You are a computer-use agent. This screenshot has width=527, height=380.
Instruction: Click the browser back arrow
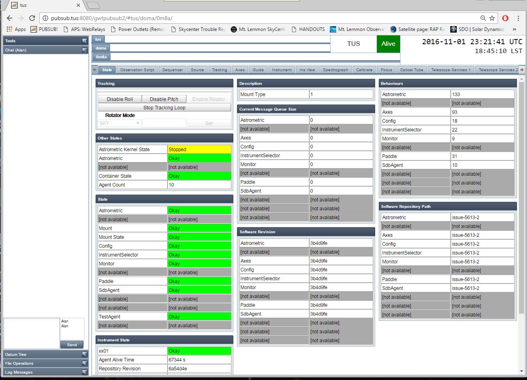click(10, 18)
